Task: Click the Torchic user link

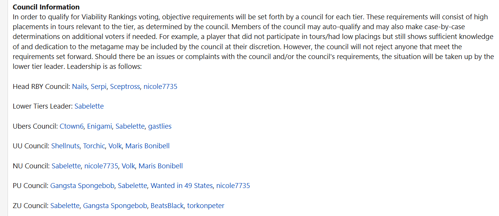Action: coord(94,146)
